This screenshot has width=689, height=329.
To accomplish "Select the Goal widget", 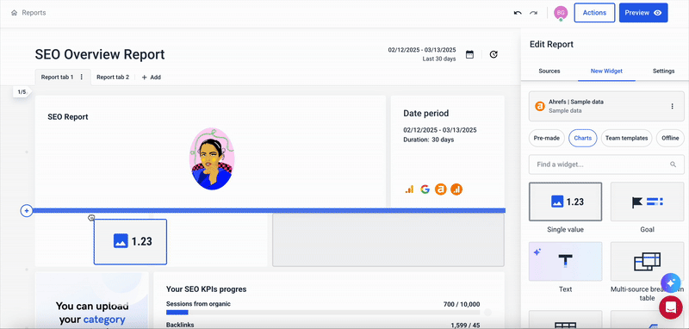I will (x=648, y=202).
